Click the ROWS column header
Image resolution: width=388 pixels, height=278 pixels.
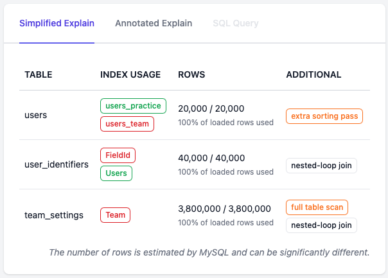pyautogui.click(x=191, y=74)
